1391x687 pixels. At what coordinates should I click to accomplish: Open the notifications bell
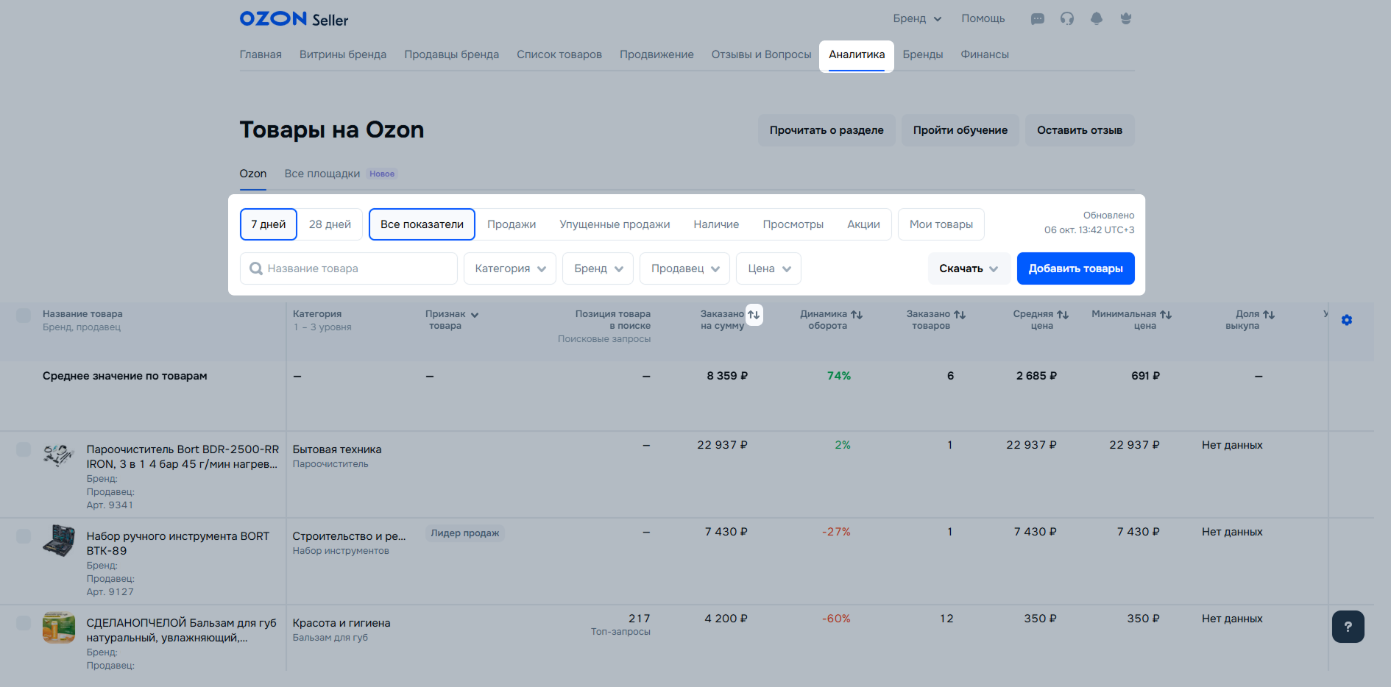click(1096, 19)
